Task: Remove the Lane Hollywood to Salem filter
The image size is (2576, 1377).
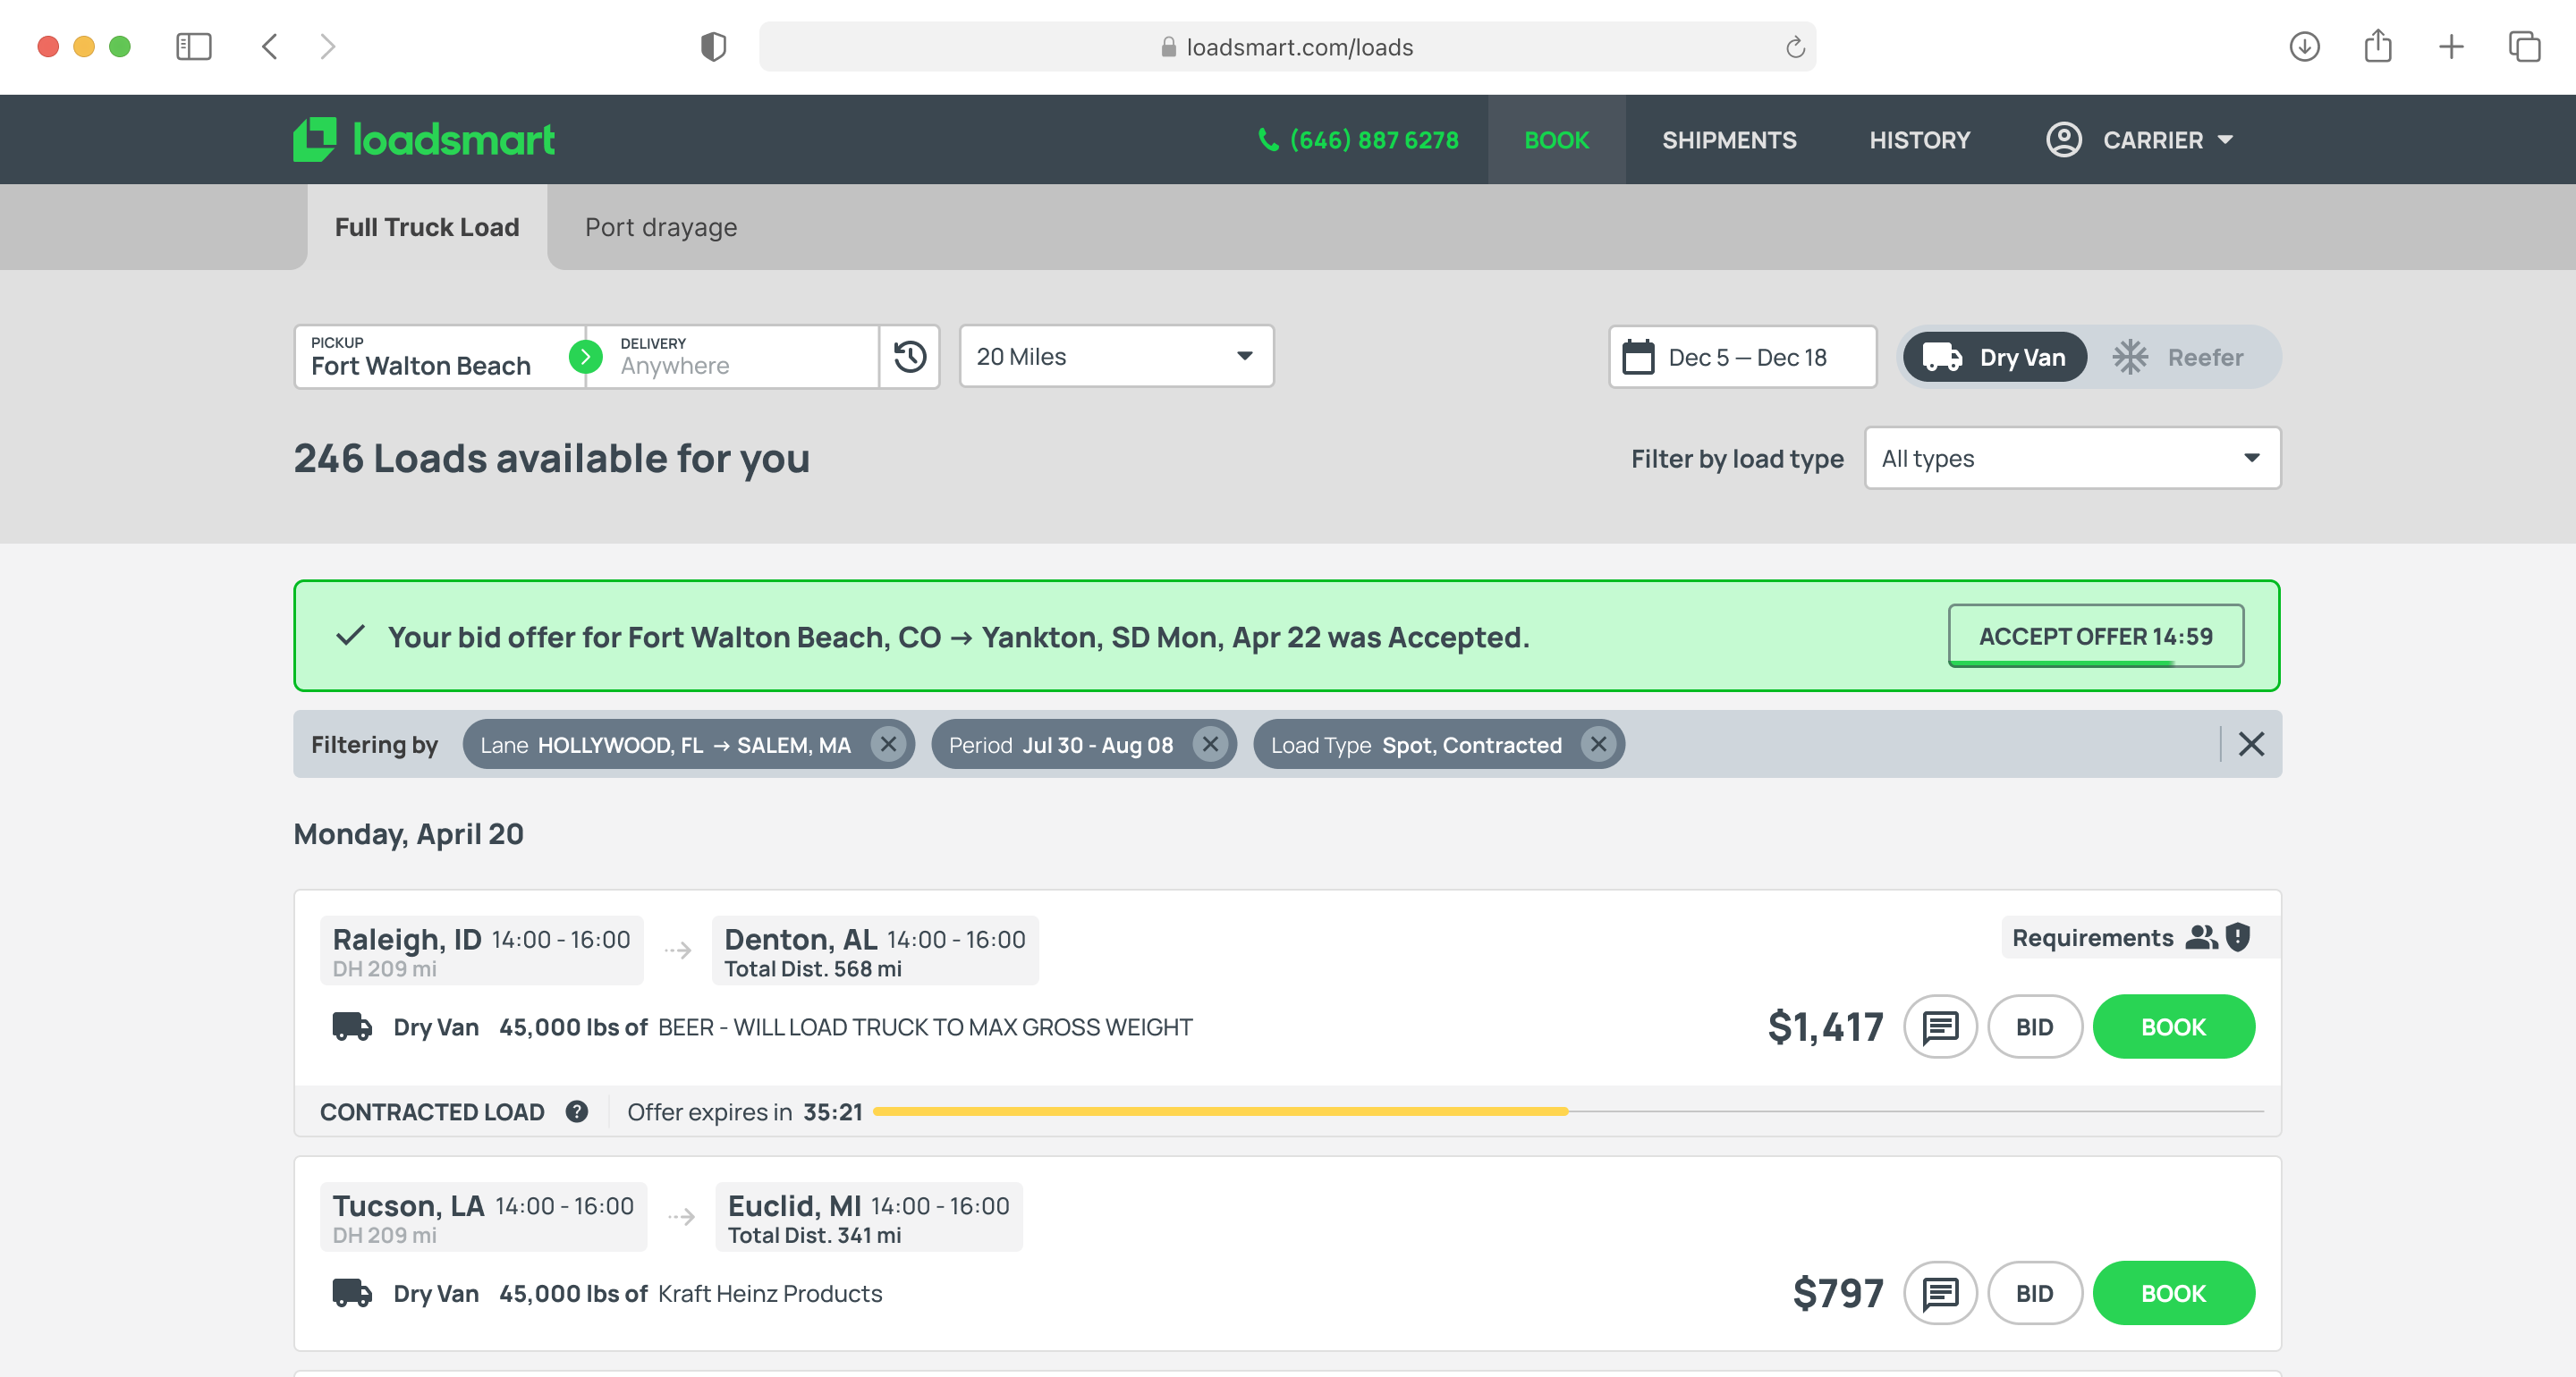Action: pos(888,745)
